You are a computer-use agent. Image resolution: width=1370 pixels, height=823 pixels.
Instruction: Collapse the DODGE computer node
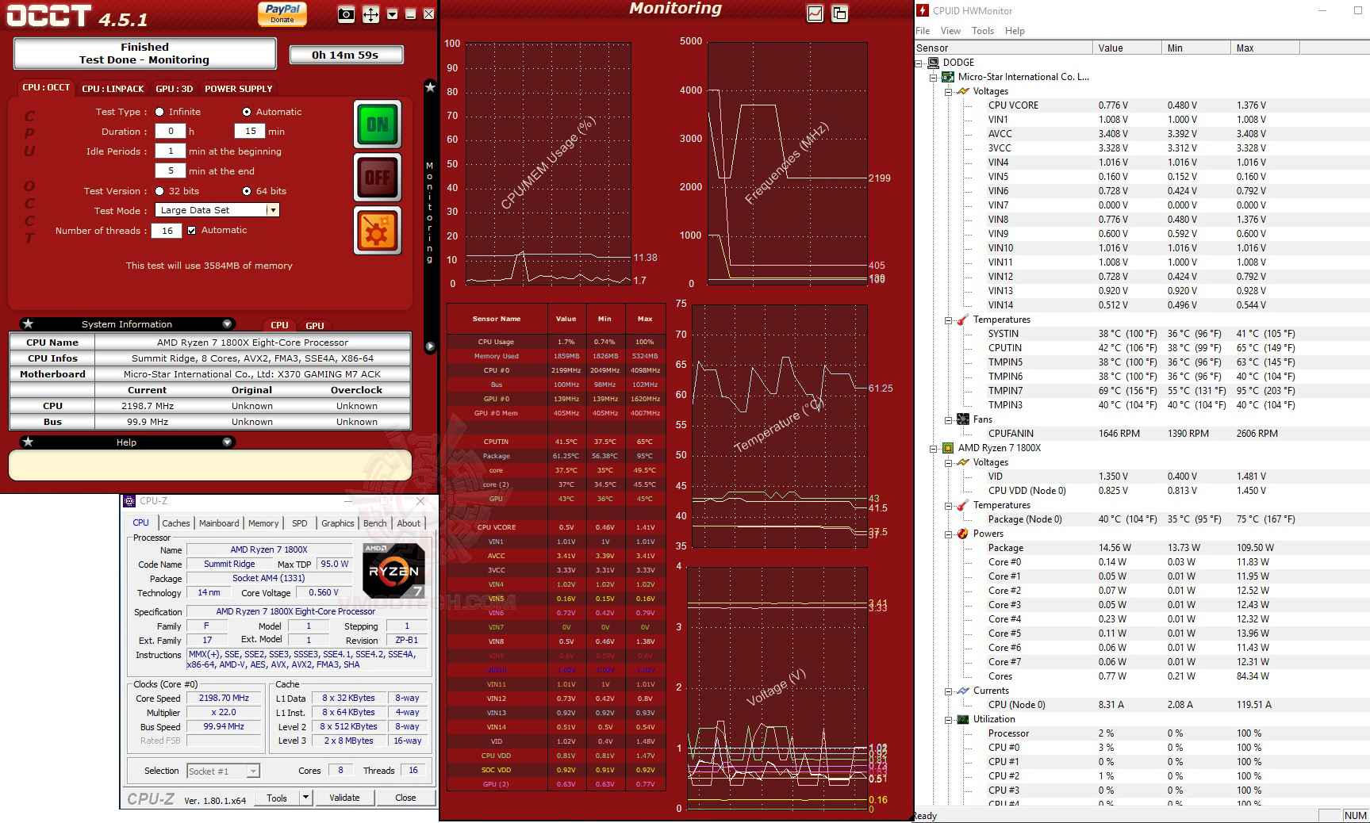coord(919,63)
